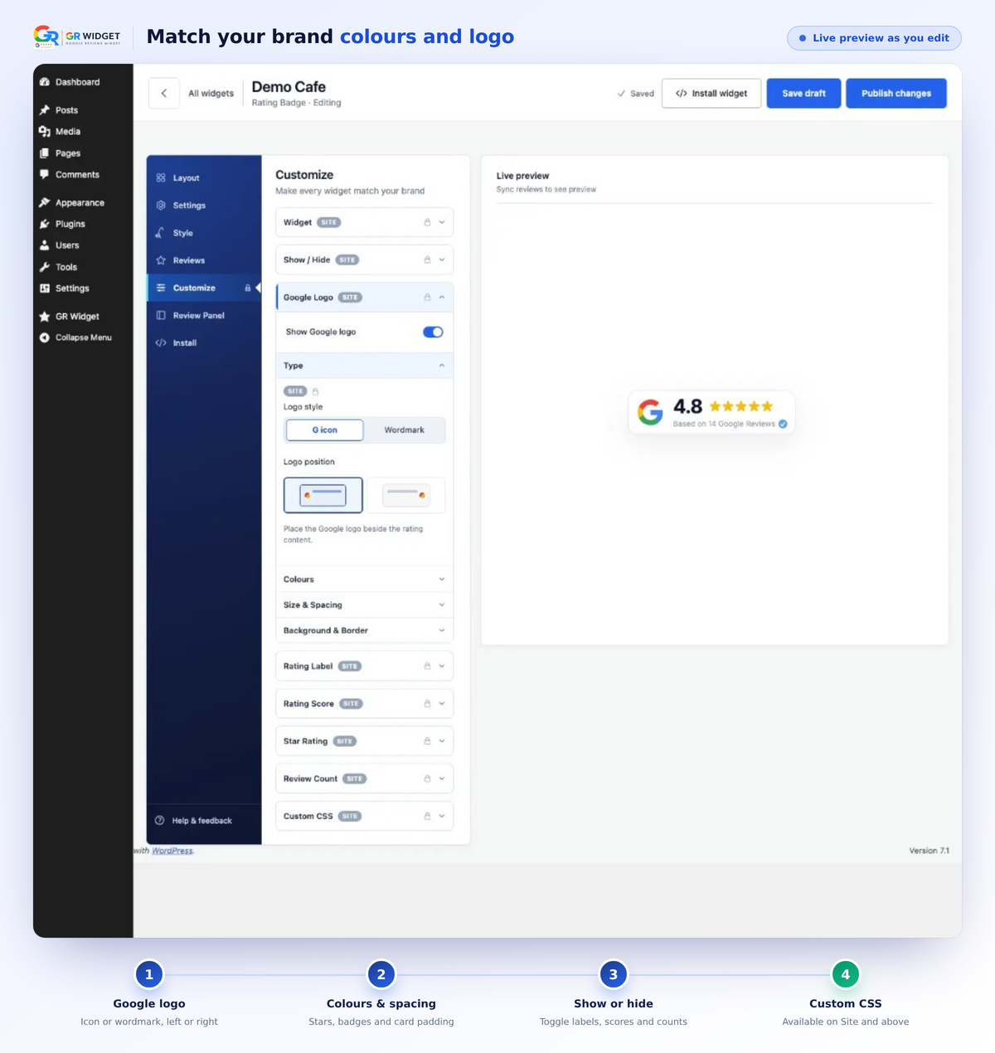Click the Users person icon
The width and height of the screenshot is (995, 1053).
pos(45,245)
